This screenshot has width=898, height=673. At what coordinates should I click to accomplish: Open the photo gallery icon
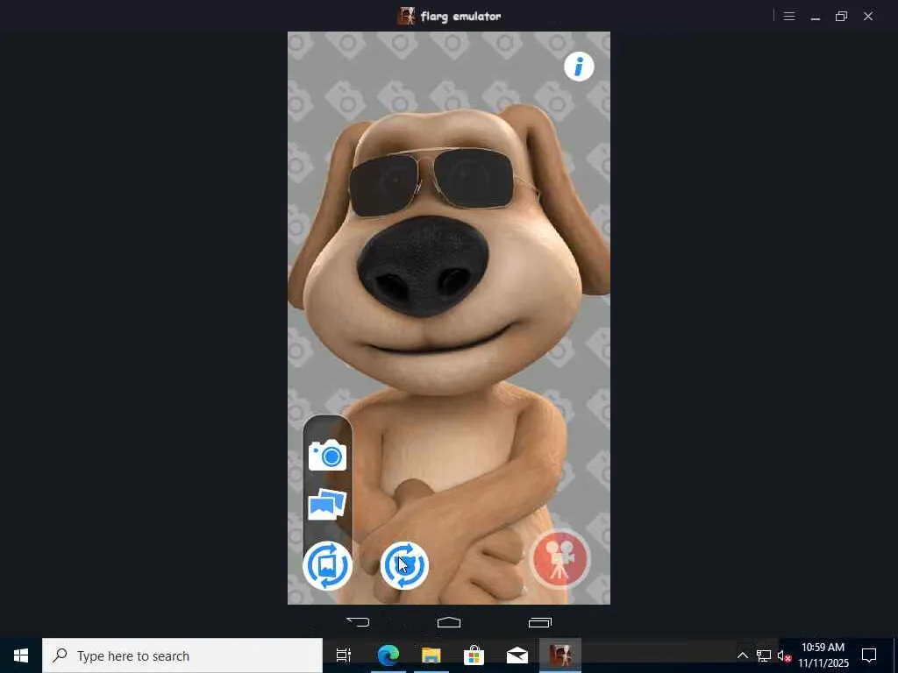coord(327,504)
